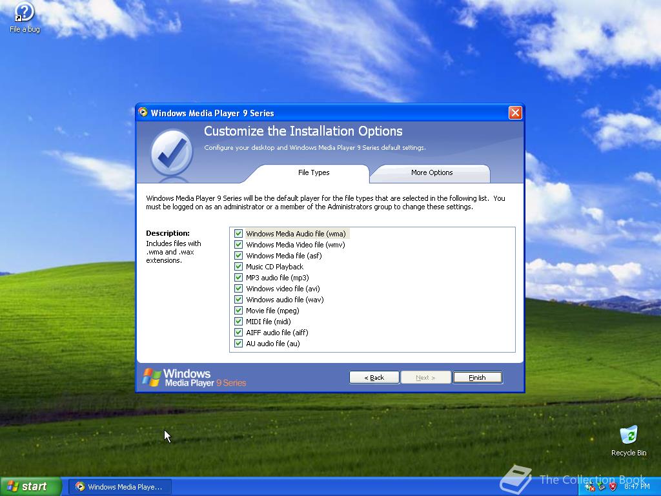Viewport: 661px width, 496px height.
Task: Click the disconnected network tray icon
Action: pyautogui.click(x=590, y=487)
